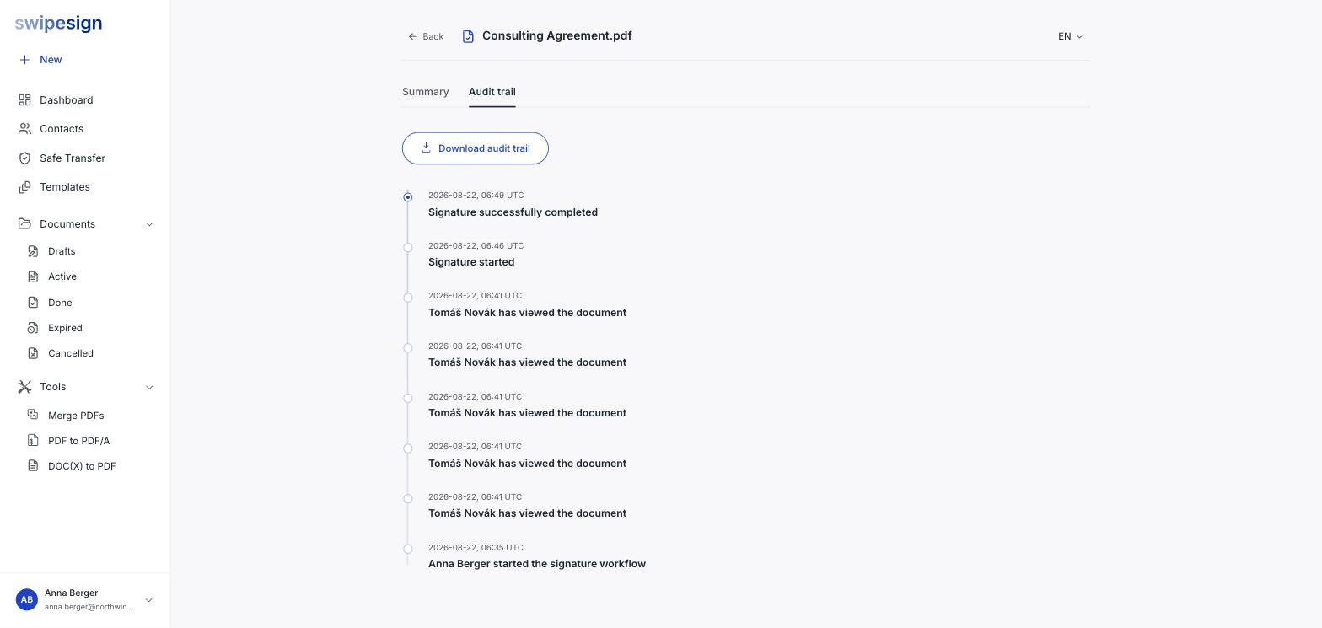This screenshot has height=628, width=1322.
Task: Click the Anna Berger started workflow marker
Action: click(408, 550)
